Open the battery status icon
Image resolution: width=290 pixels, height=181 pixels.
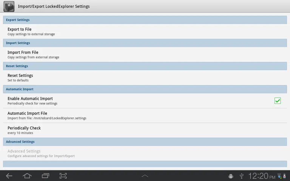(x=284, y=176)
